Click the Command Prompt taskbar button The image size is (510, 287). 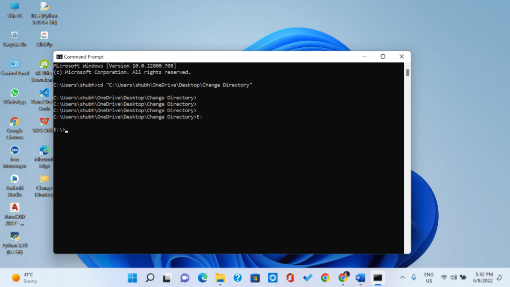click(378, 278)
